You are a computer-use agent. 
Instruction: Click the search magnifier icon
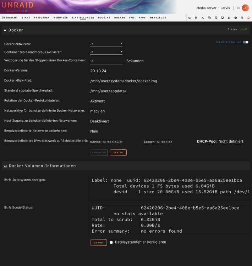coord(242,18)
